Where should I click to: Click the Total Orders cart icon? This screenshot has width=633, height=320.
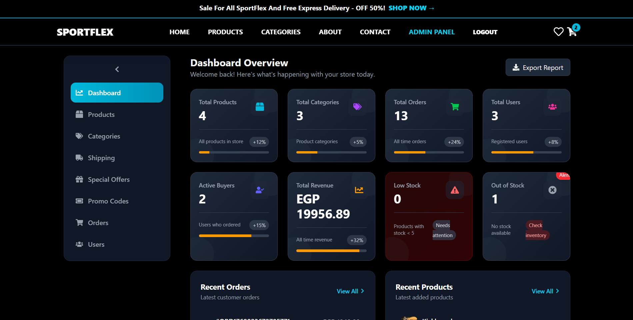pos(455,107)
